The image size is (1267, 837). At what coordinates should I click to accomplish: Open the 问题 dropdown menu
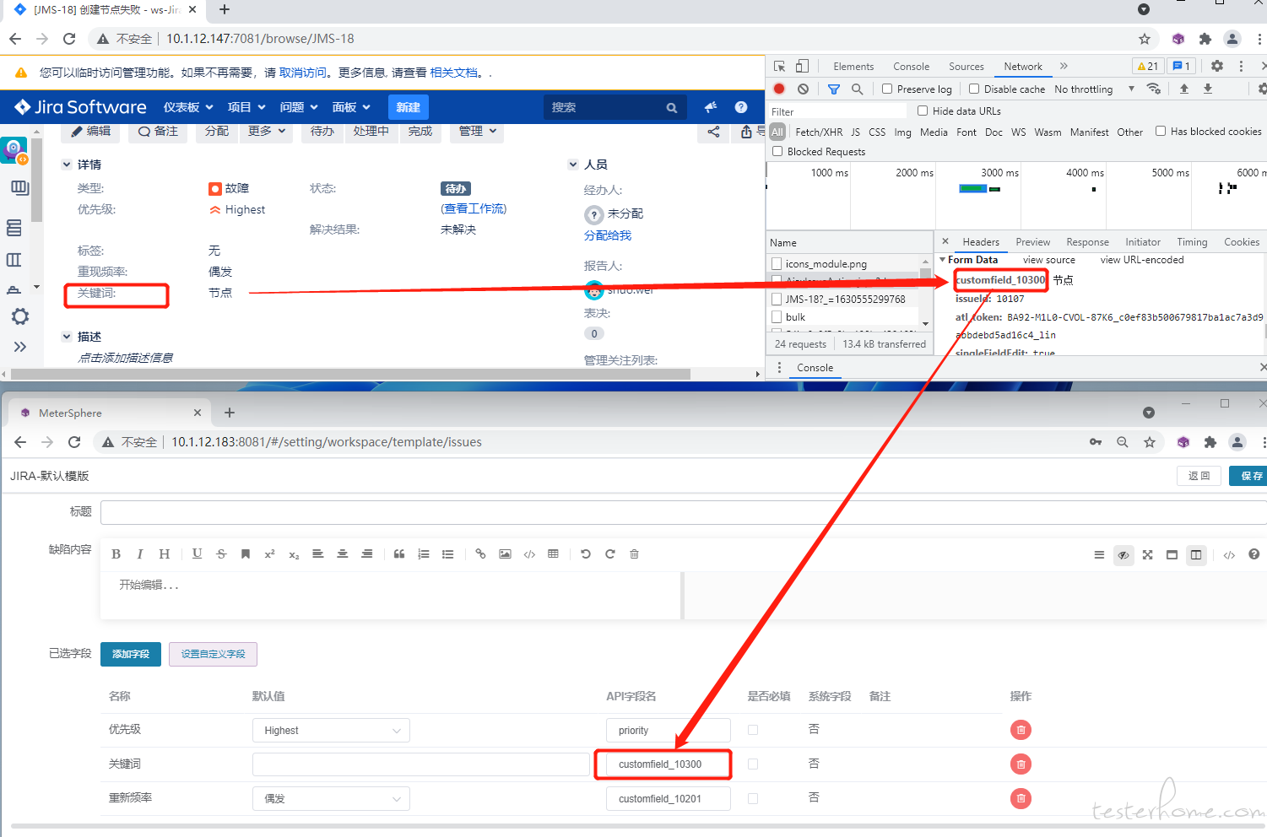point(299,107)
